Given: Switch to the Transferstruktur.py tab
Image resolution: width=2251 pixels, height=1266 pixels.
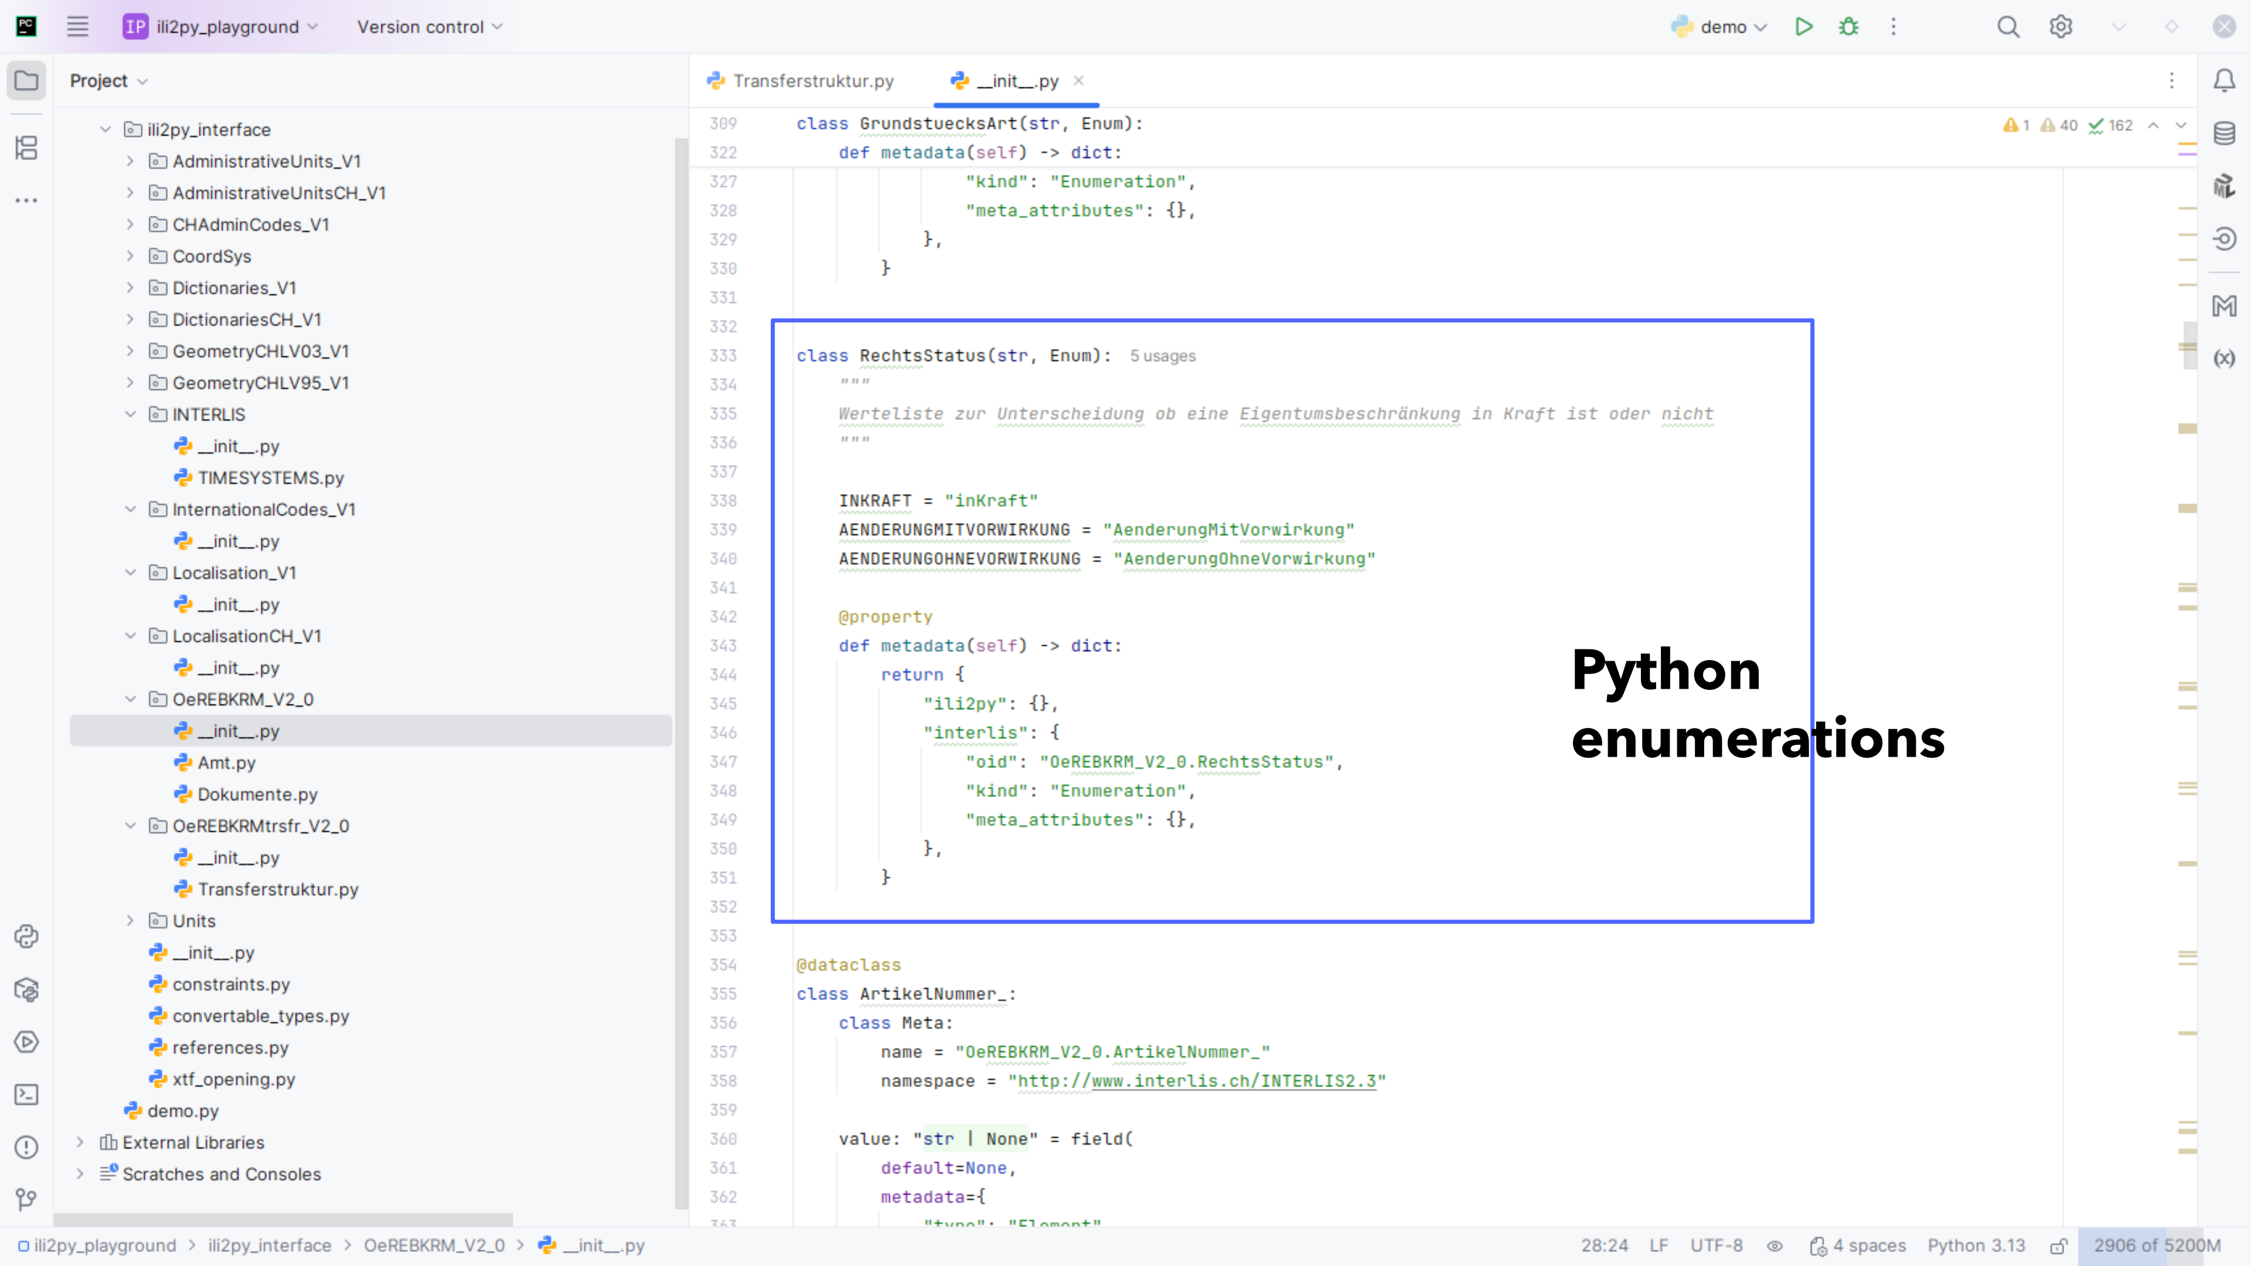Looking at the screenshot, I should (x=813, y=80).
